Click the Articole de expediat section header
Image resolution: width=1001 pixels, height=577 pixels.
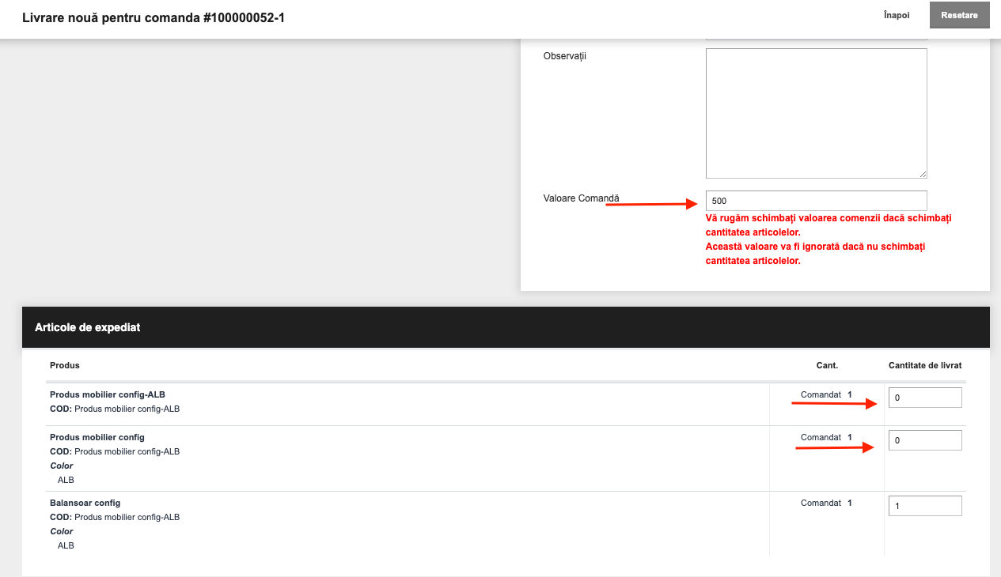point(506,327)
